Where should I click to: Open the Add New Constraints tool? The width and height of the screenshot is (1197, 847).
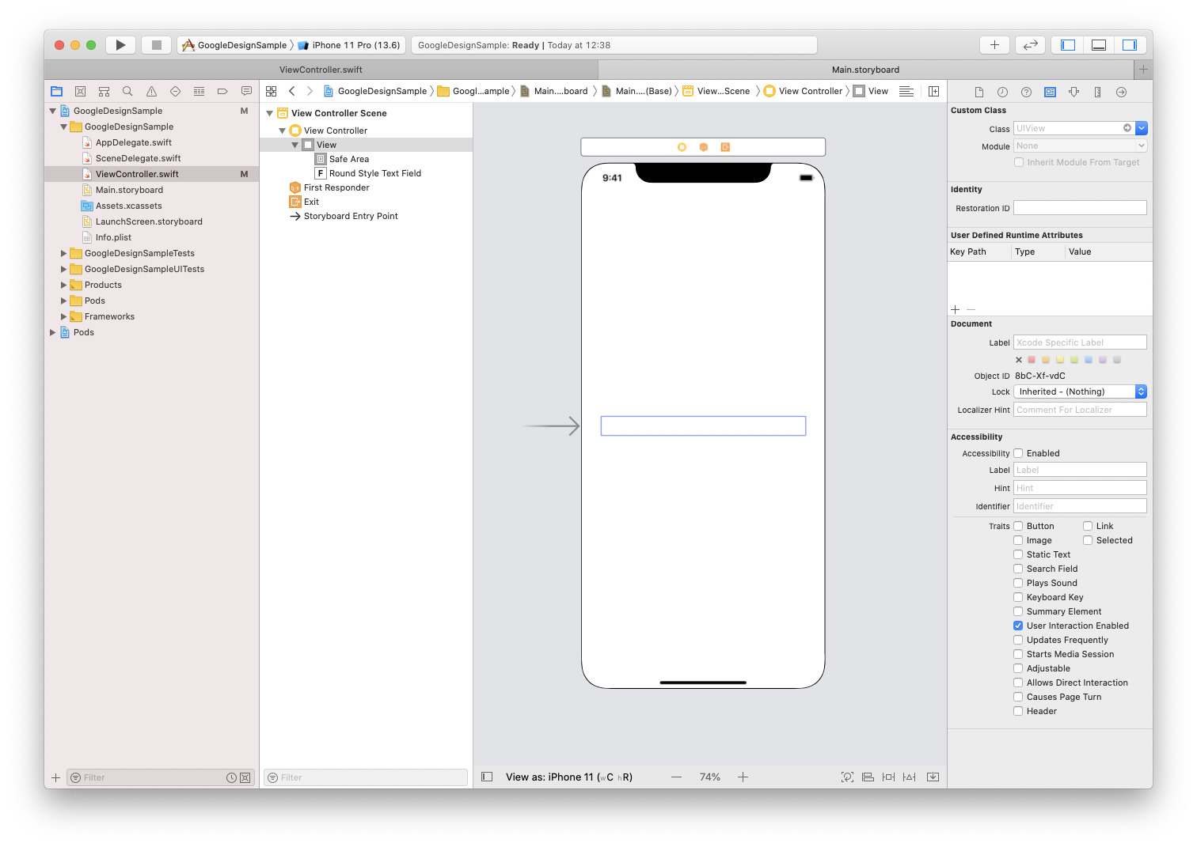[x=888, y=777]
